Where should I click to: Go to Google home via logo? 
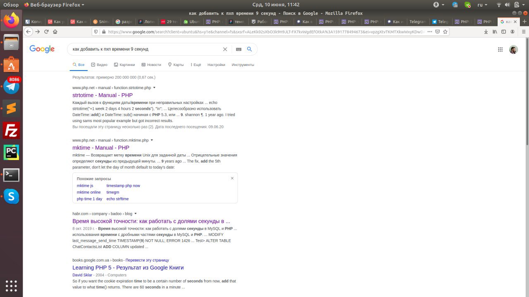tap(42, 49)
